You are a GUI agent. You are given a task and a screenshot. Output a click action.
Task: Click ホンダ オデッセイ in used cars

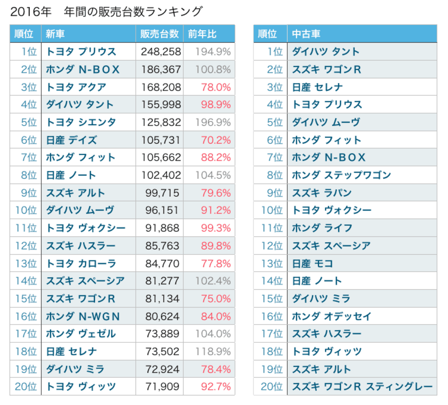(x=332, y=316)
